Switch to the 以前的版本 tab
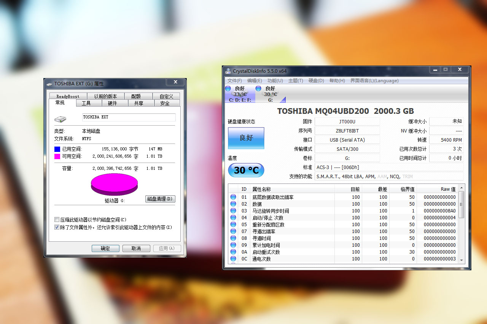 106,96
